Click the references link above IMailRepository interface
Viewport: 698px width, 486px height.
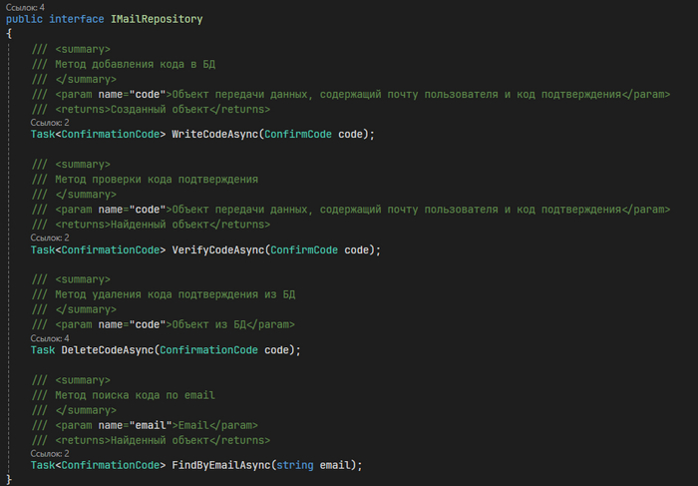[18, 8]
